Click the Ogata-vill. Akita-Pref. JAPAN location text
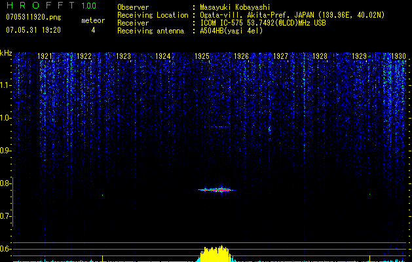This screenshot has height=262, width=412. pos(292,15)
